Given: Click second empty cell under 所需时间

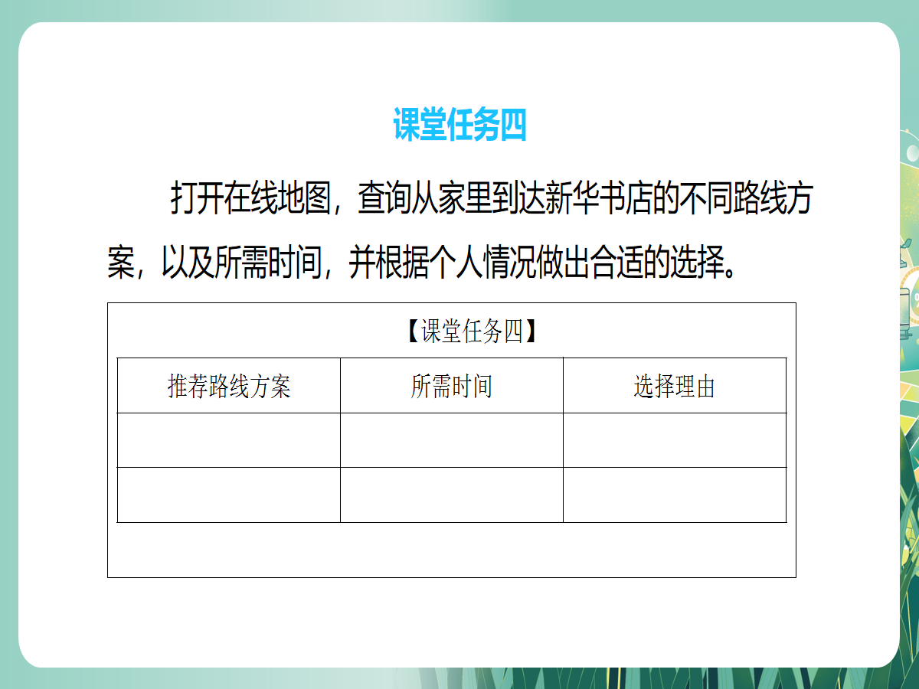Looking at the screenshot, I should coord(452,495).
